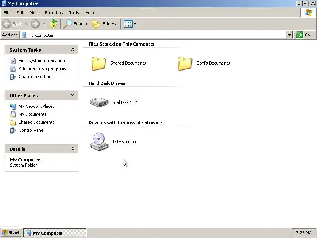Open Control Panel link

click(x=31, y=130)
